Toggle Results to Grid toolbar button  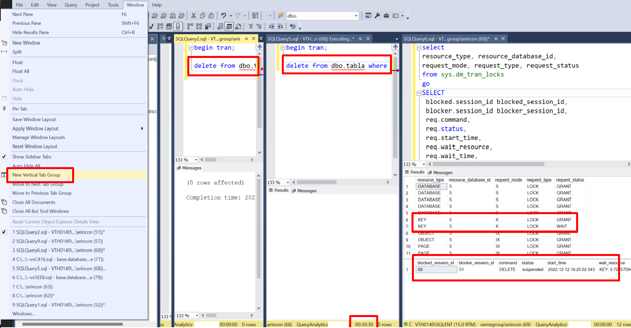click(229, 26)
